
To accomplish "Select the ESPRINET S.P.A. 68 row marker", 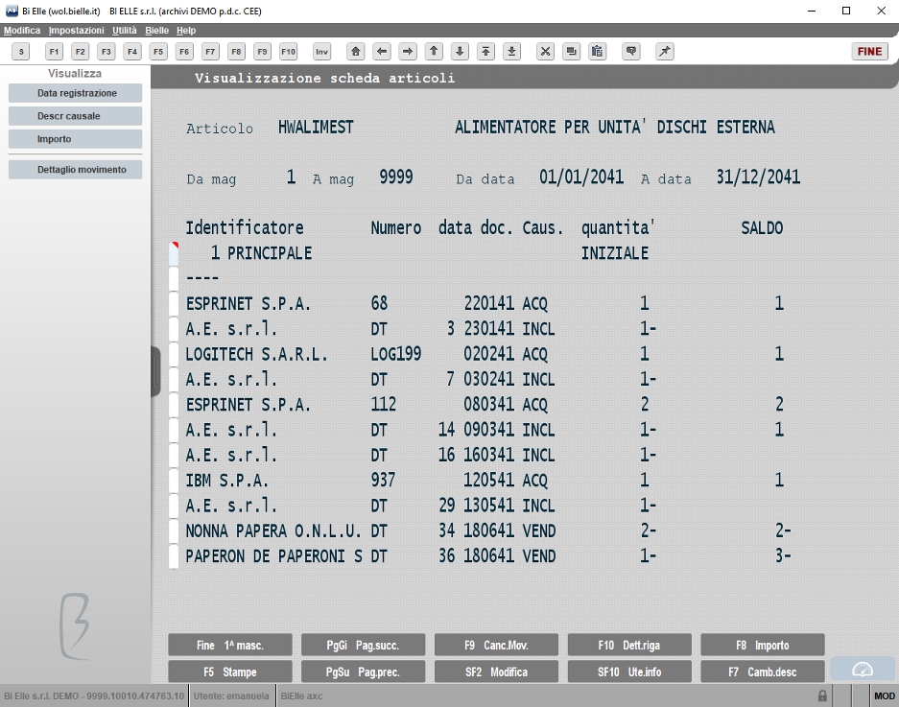I will pos(173,303).
